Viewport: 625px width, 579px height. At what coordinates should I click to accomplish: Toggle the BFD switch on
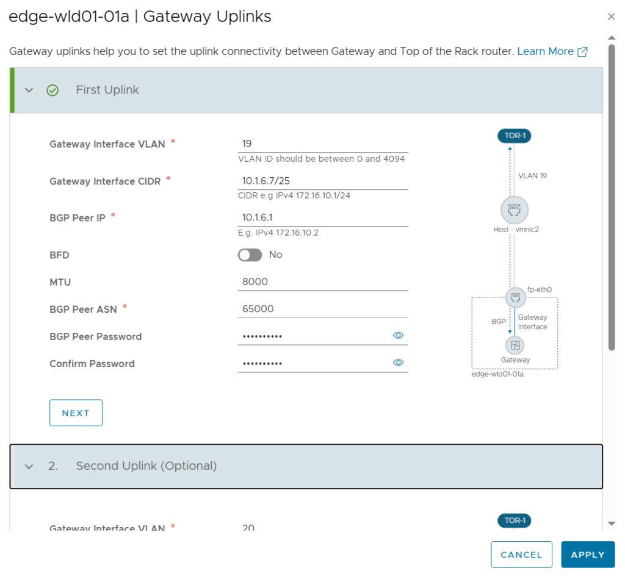250,255
